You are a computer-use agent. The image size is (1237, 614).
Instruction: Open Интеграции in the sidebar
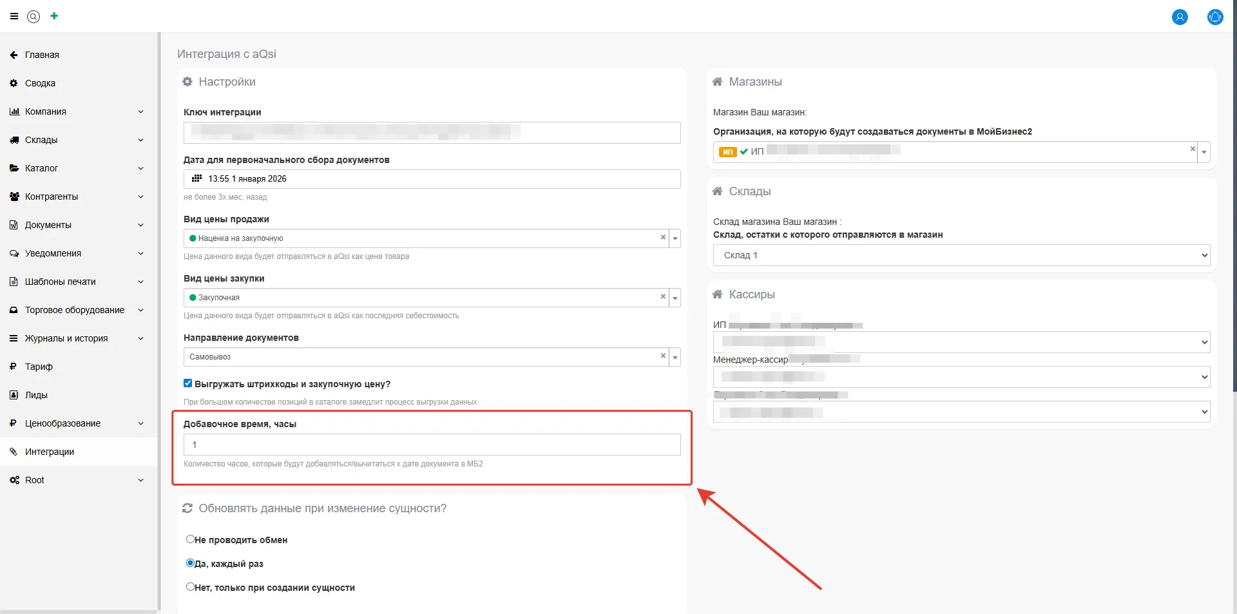click(x=50, y=452)
